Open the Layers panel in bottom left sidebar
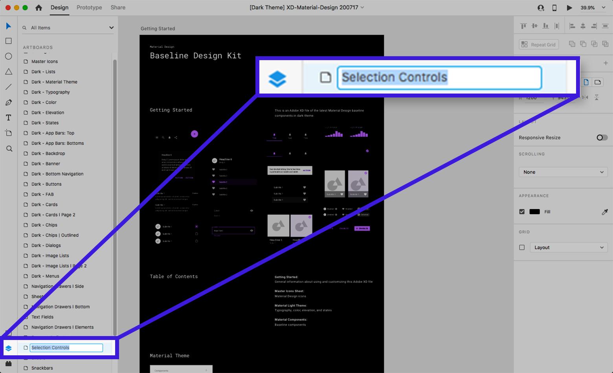This screenshot has height=373, width=613. tap(9, 347)
